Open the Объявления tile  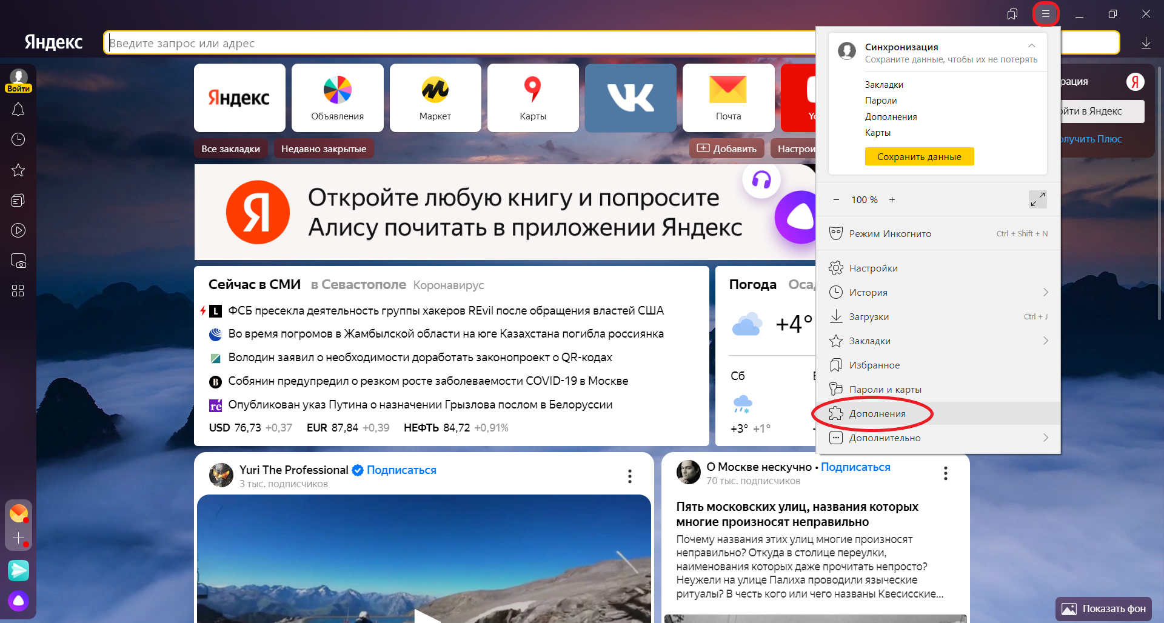[x=338, y=98]
